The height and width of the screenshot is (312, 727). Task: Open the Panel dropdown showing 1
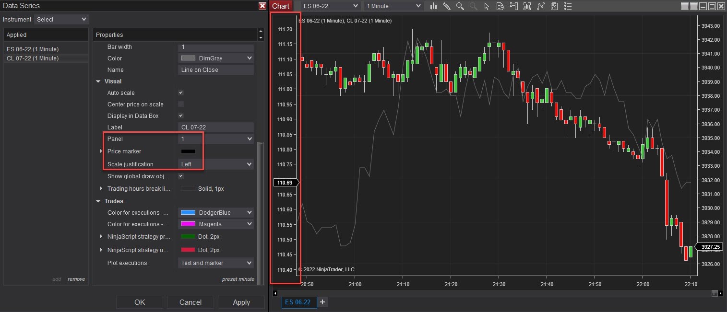(x=215, y=139)
